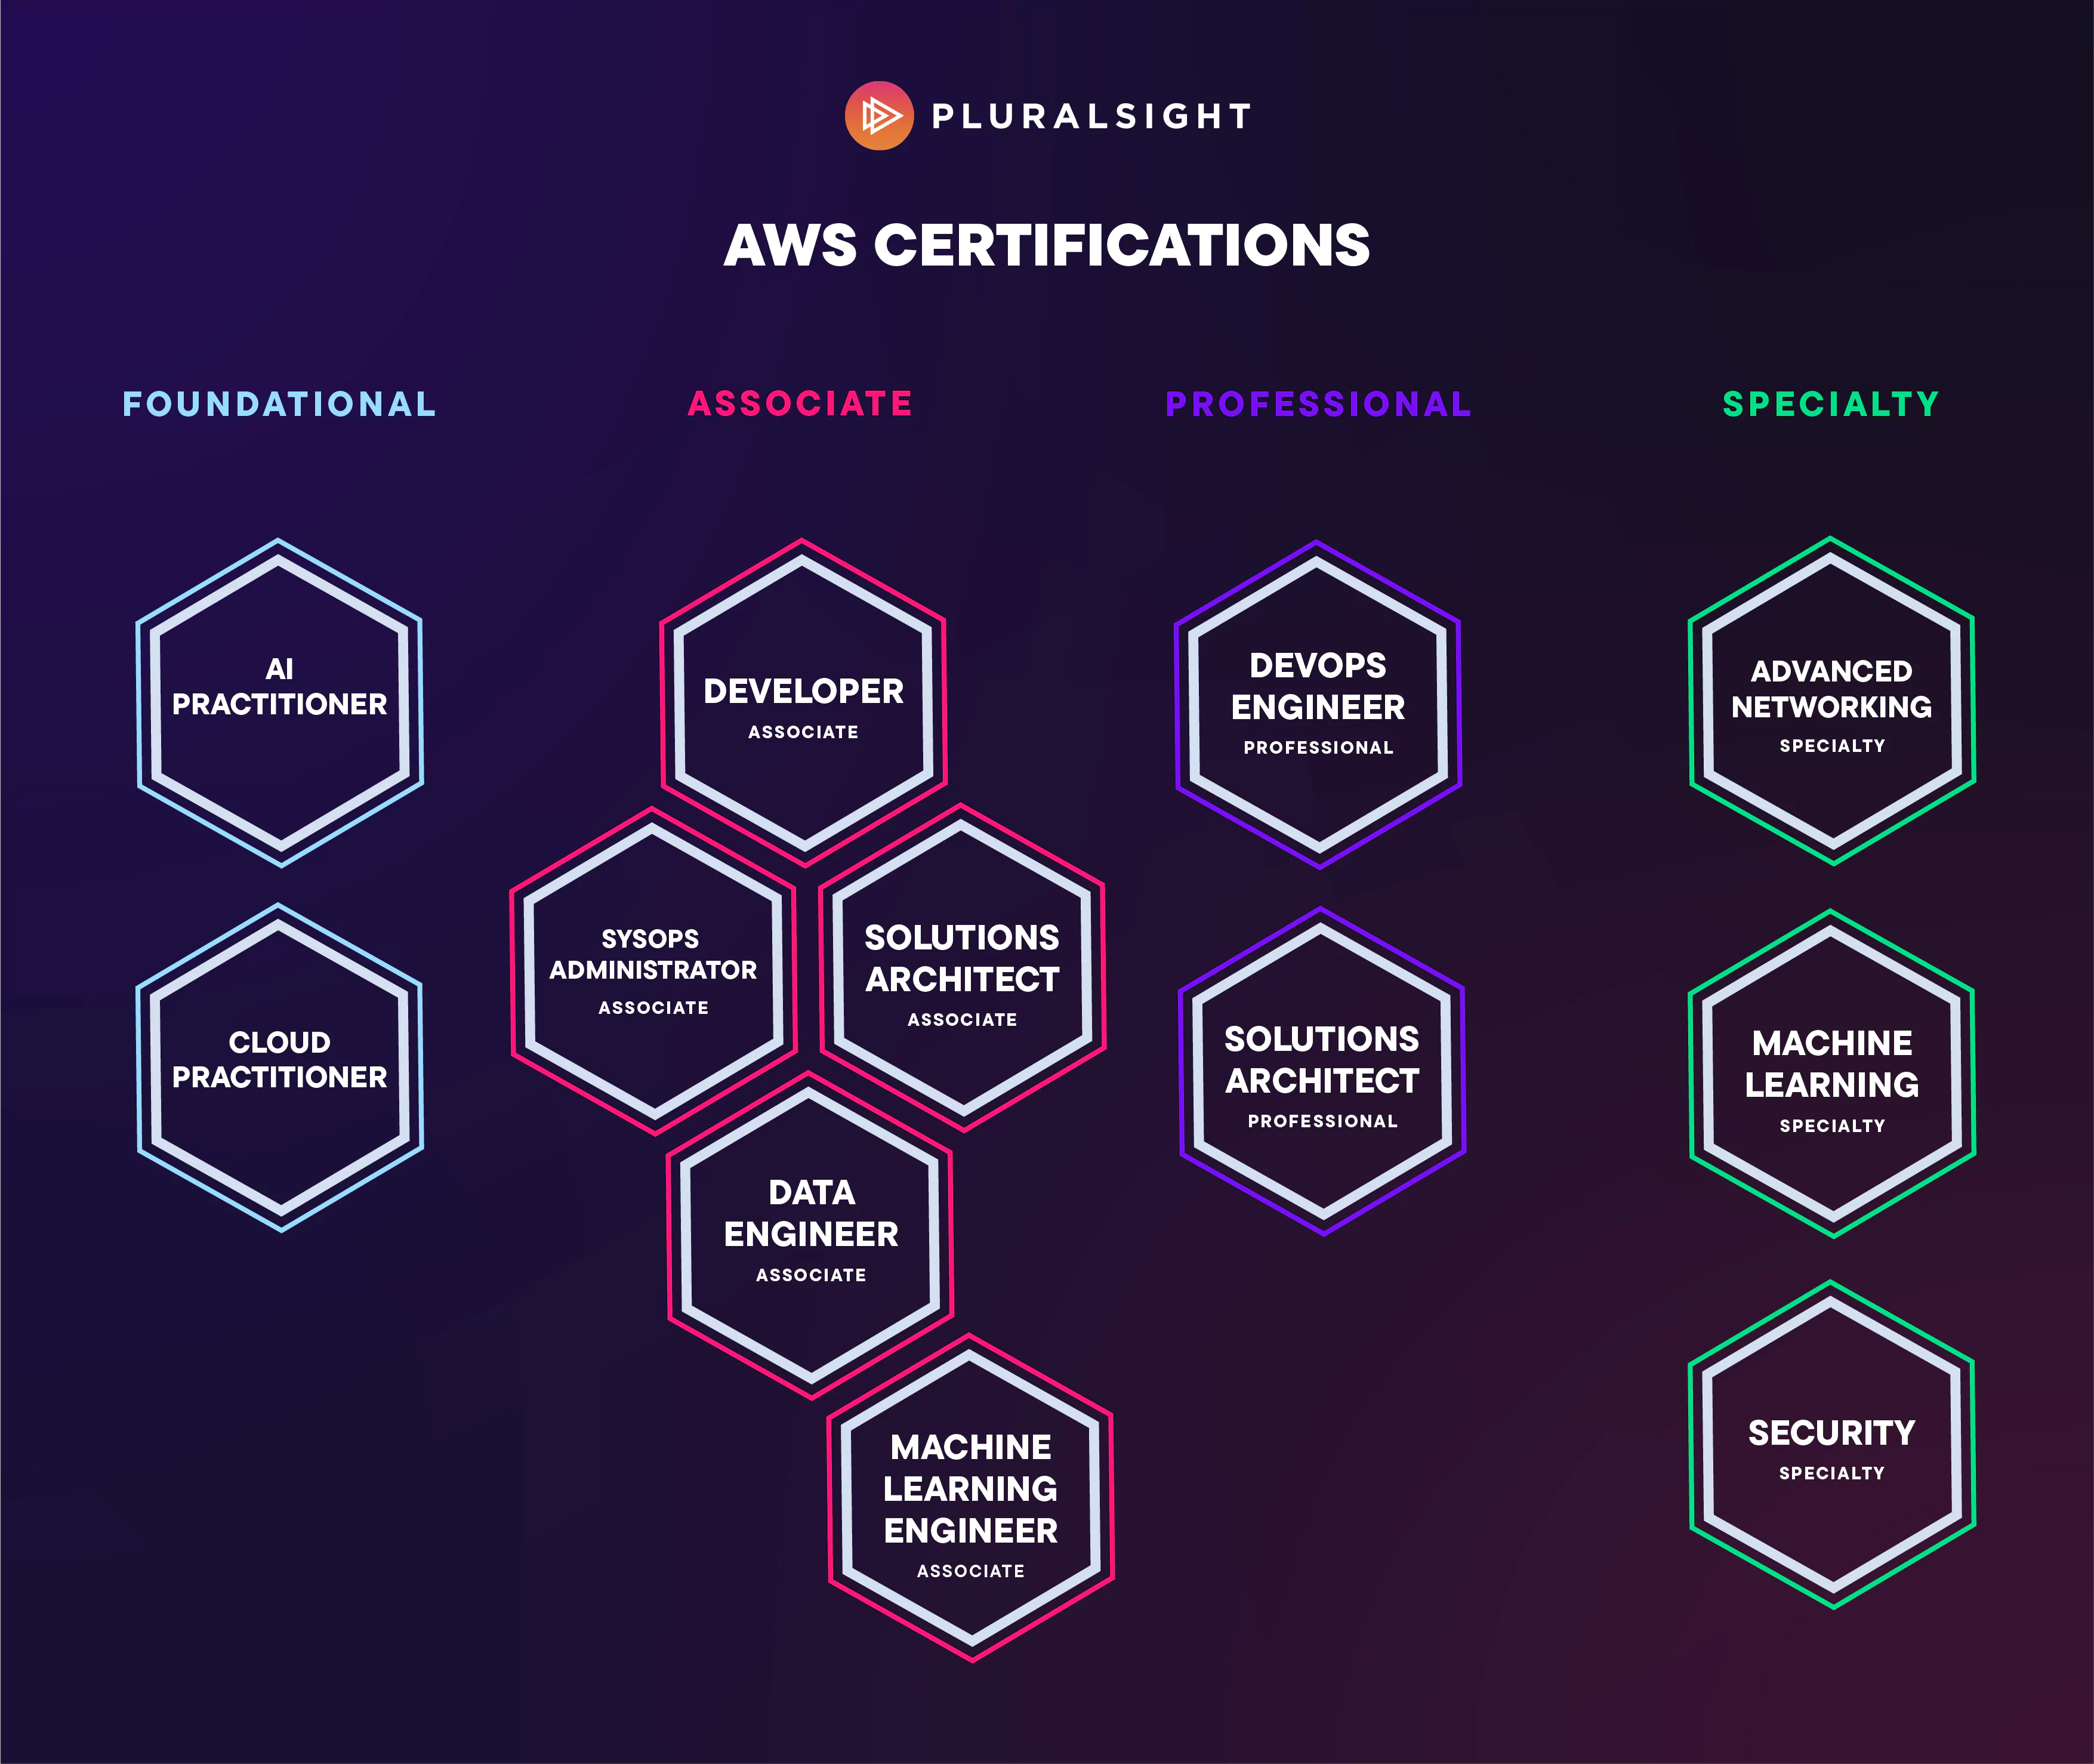Click the green outline of Security badge
Image resolution: width=2094 pixels, height=1764 pixels.
(1692, 1445)
